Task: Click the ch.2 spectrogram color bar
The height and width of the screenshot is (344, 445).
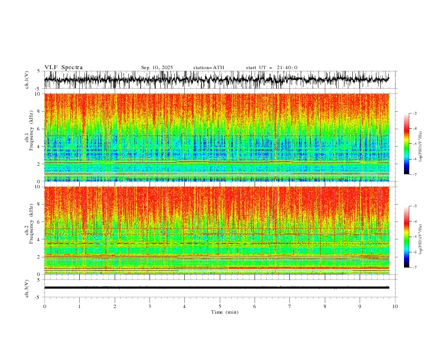Action: [406, 237]
